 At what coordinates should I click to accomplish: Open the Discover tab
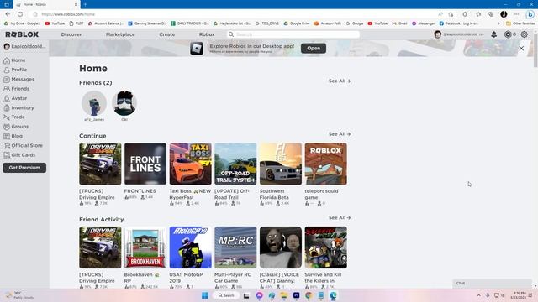pos(71,34)
